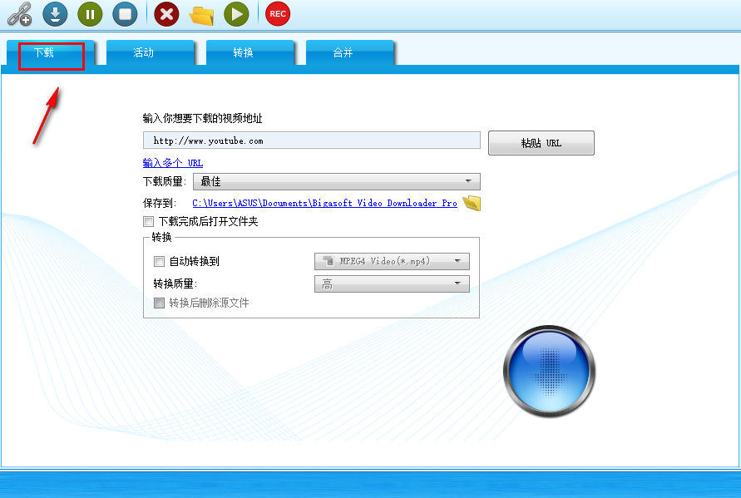The height and width of the screenshot is (498, 741).
Task: Toggle 转换后删除源文件 checkbox
Action: pos(159,303)
